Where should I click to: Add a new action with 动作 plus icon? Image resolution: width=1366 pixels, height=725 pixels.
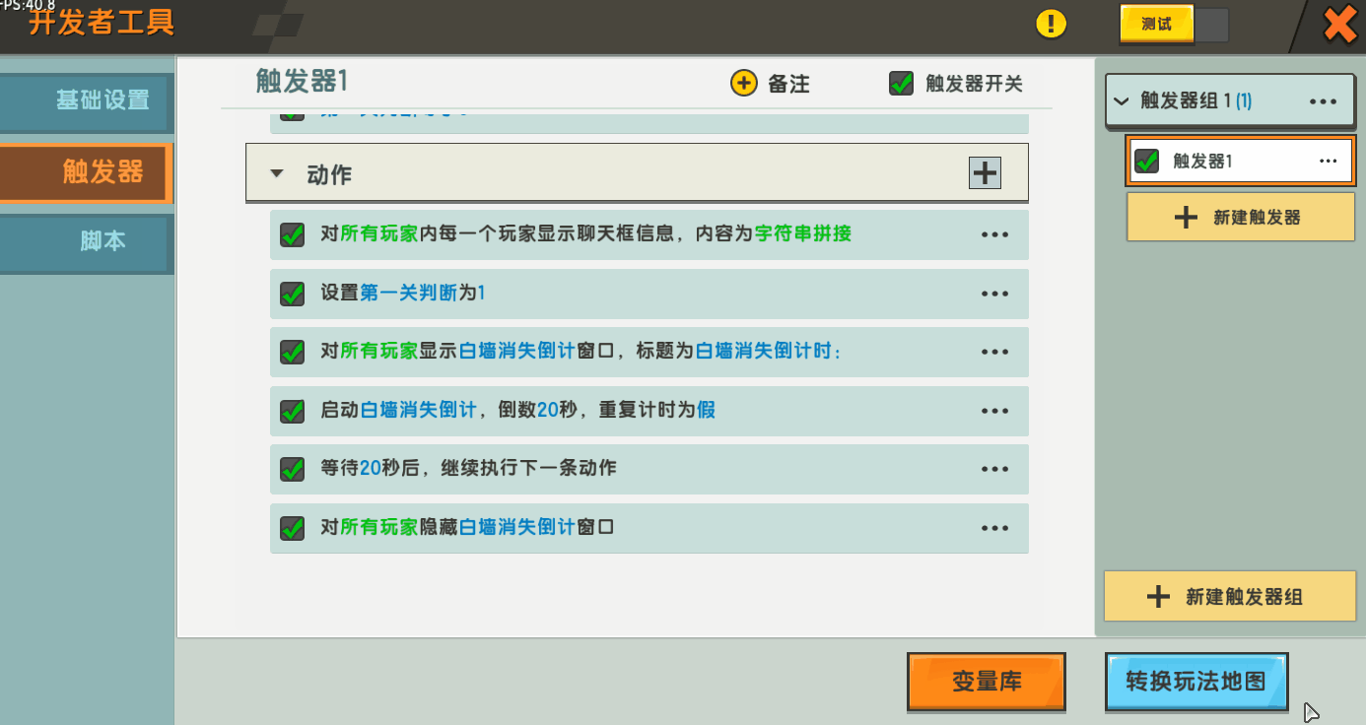coord(985,172)
